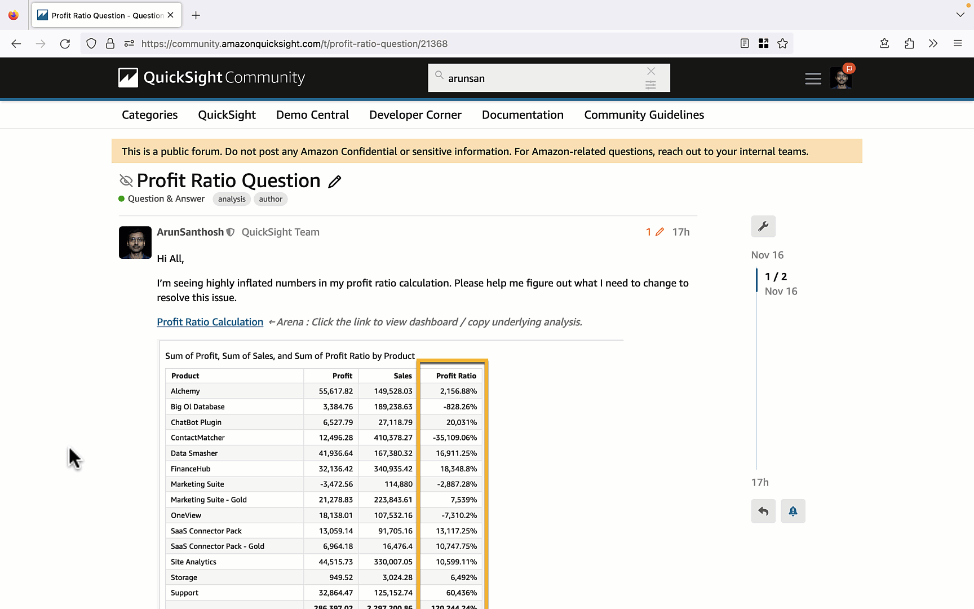Click the browser back arrow
This screenshot has height=609, width=974.
pos(16,43)
